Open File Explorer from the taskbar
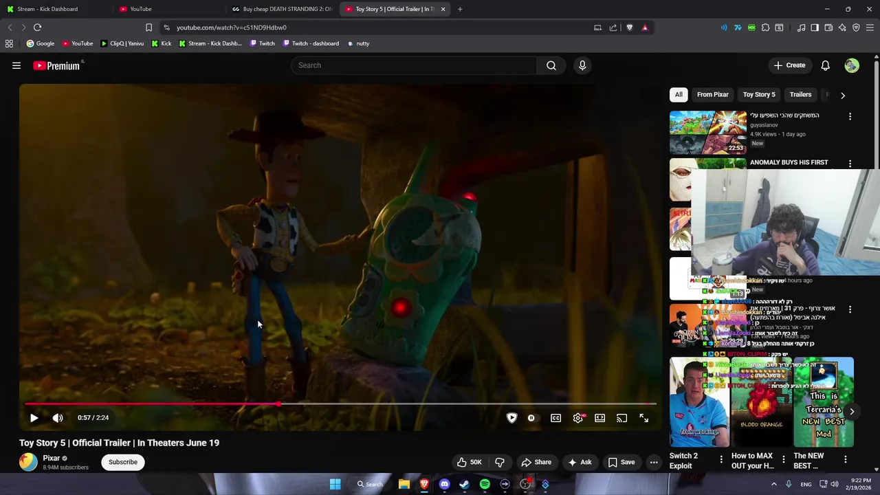Screen dimensions: 880x495 tap(404, 484)
